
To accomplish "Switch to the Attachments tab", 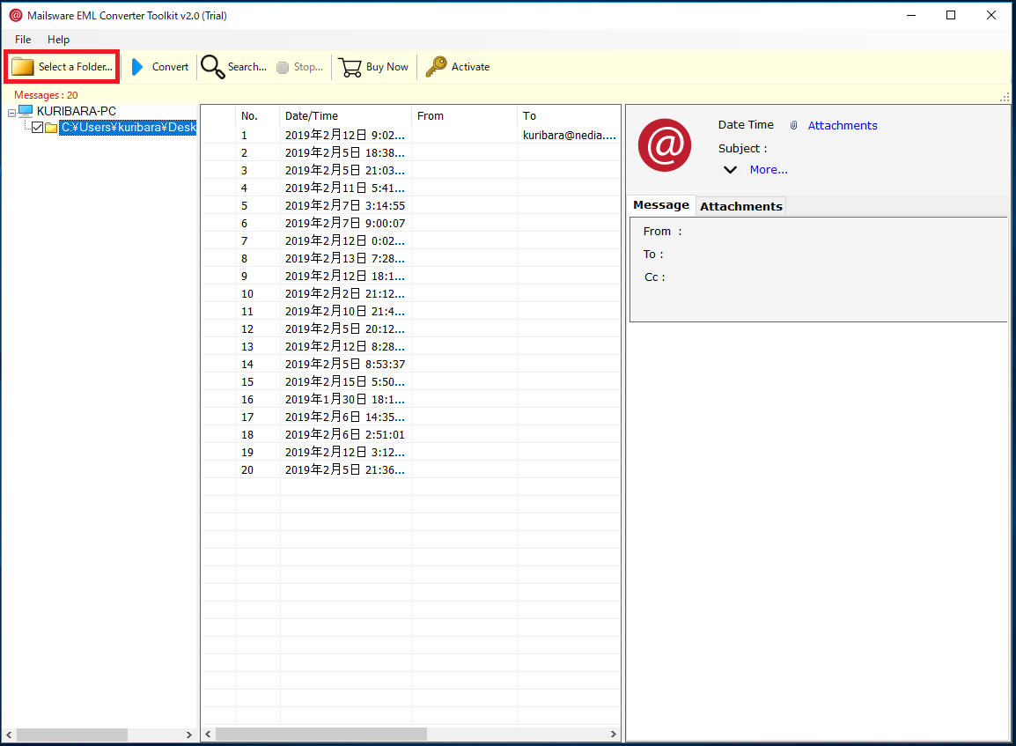I will [741, 206].
